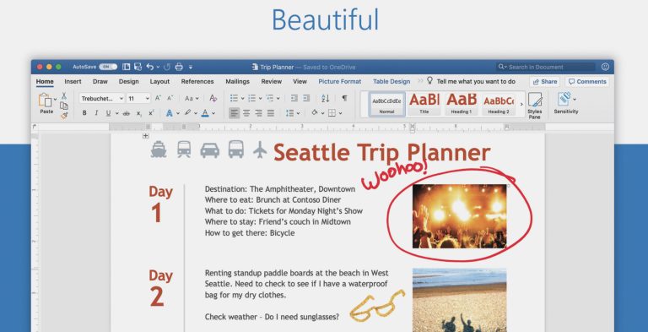Center align the text
The width and height of the screenshot is (648, 332).
click(x=246, y=113)
